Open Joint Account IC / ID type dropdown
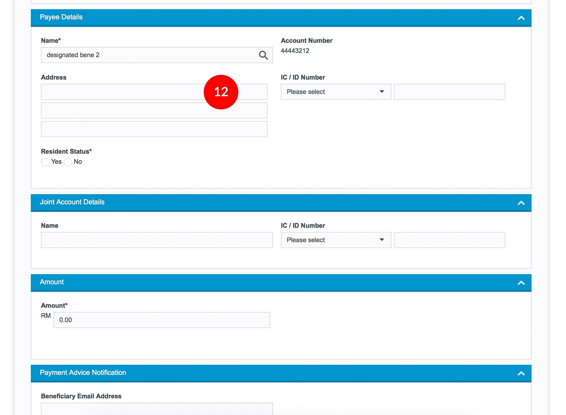 (336, 240)
